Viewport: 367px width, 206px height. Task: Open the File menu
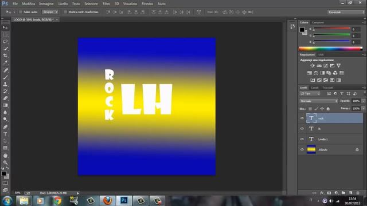click(x=15, y=4)
